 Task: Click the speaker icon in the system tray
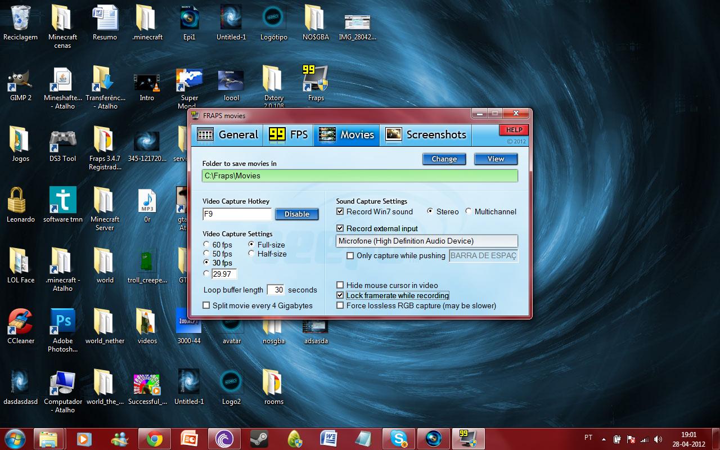click(658, 438)
